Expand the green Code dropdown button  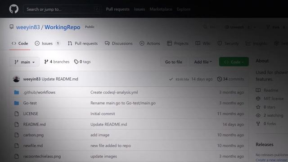234,62
